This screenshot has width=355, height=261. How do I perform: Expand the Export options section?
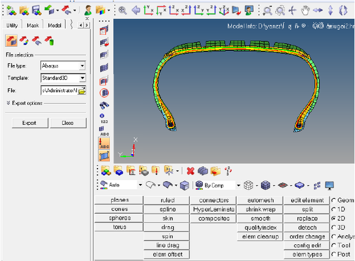[x=8, y=103]
